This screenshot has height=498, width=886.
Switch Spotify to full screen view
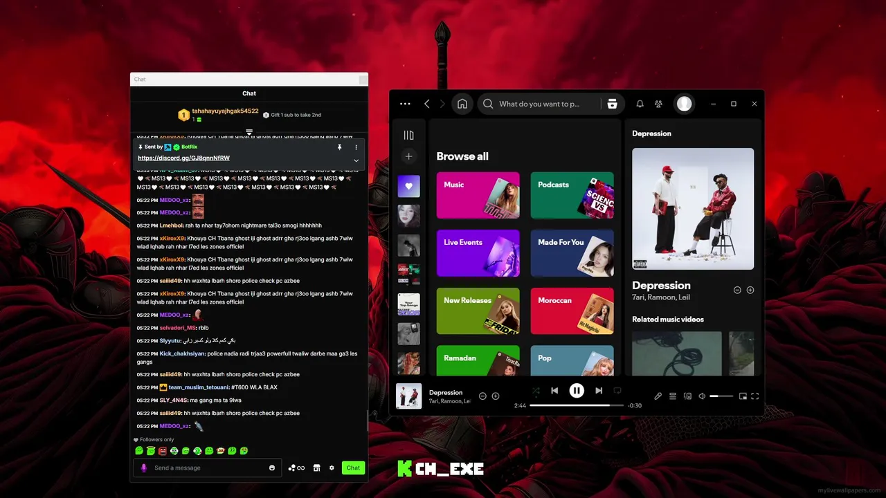point(755,396)
